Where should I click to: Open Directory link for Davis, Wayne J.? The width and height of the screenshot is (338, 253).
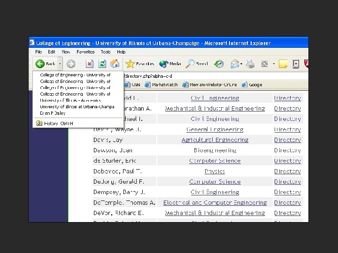click(x=287, y=129)
